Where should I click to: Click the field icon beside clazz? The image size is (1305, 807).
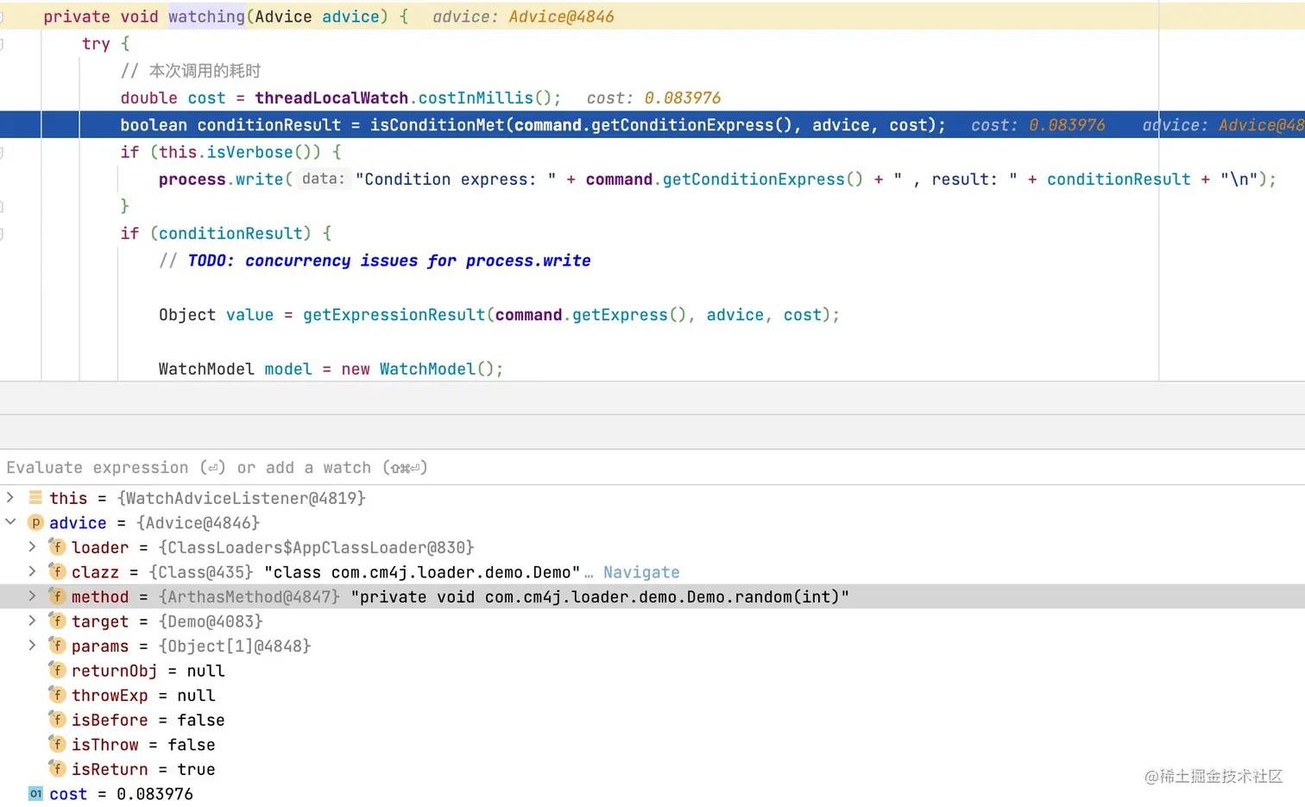[57, 571]
